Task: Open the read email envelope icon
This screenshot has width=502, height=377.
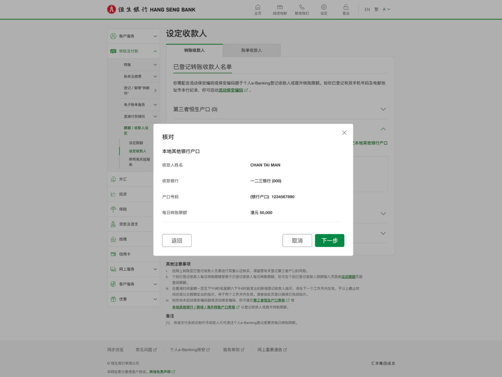Action: pos(280,7)
